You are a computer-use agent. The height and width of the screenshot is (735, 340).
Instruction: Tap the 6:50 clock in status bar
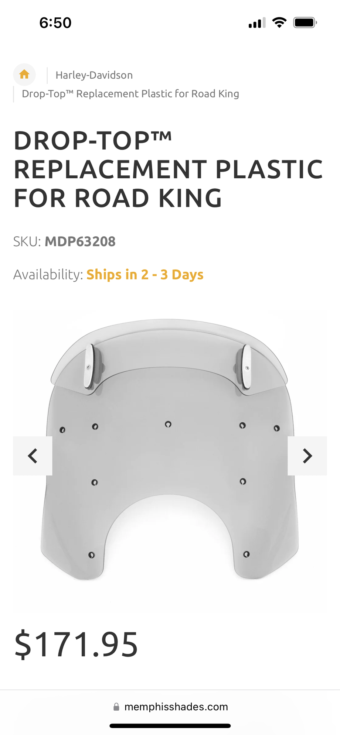pyautogui.click(x=55, y=23)
